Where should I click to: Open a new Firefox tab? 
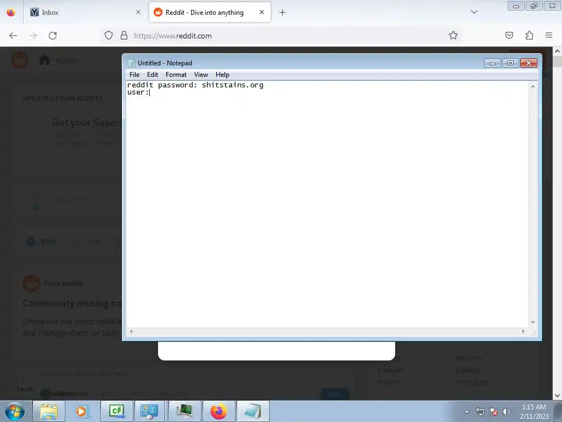[x=283, y=13]
